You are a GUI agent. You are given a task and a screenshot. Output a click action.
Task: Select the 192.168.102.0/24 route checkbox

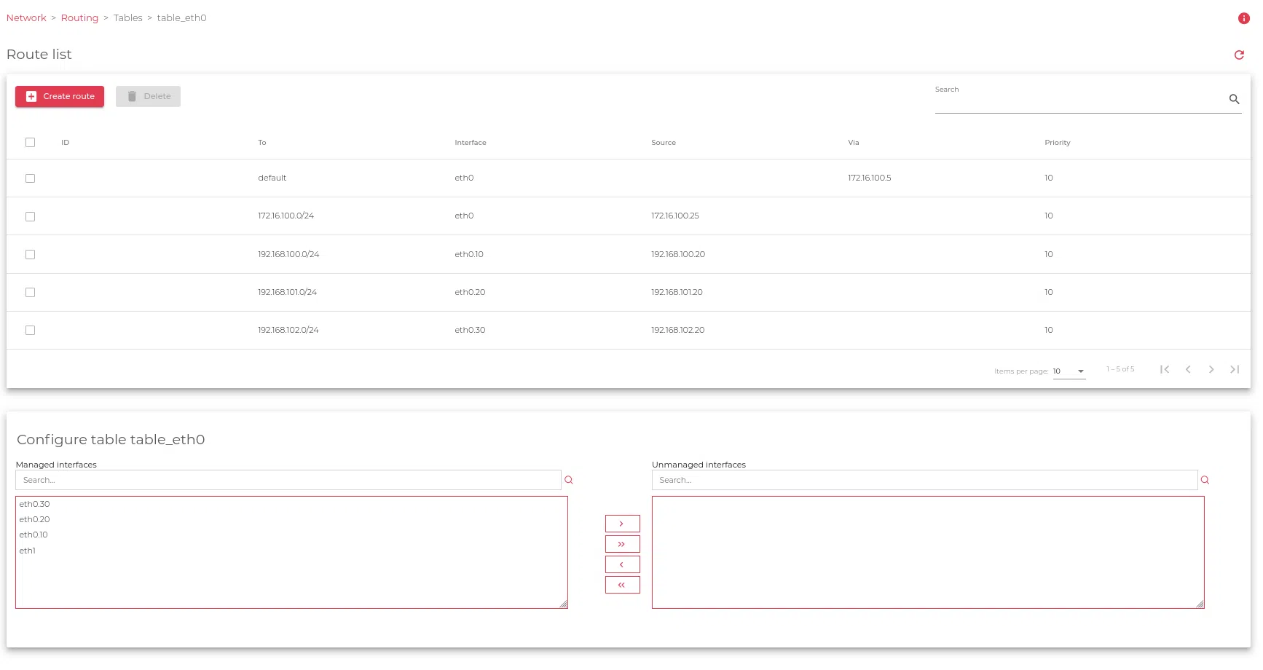point(30,330)
